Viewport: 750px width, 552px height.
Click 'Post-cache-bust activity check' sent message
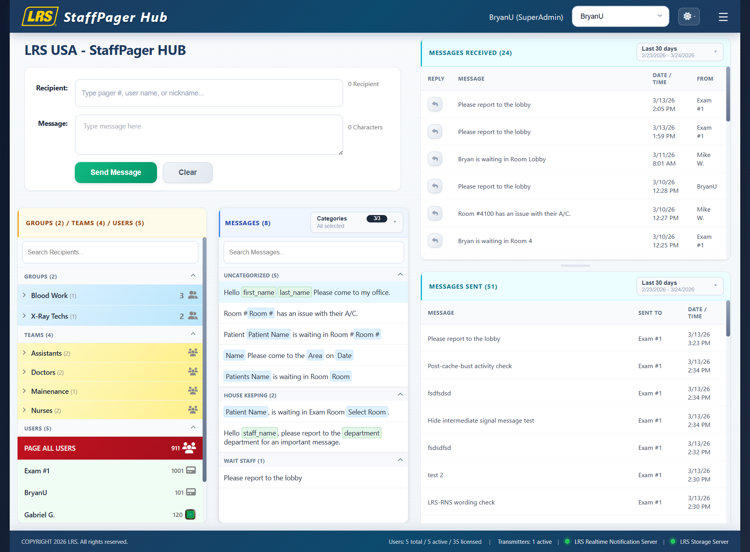coord(469,366)
